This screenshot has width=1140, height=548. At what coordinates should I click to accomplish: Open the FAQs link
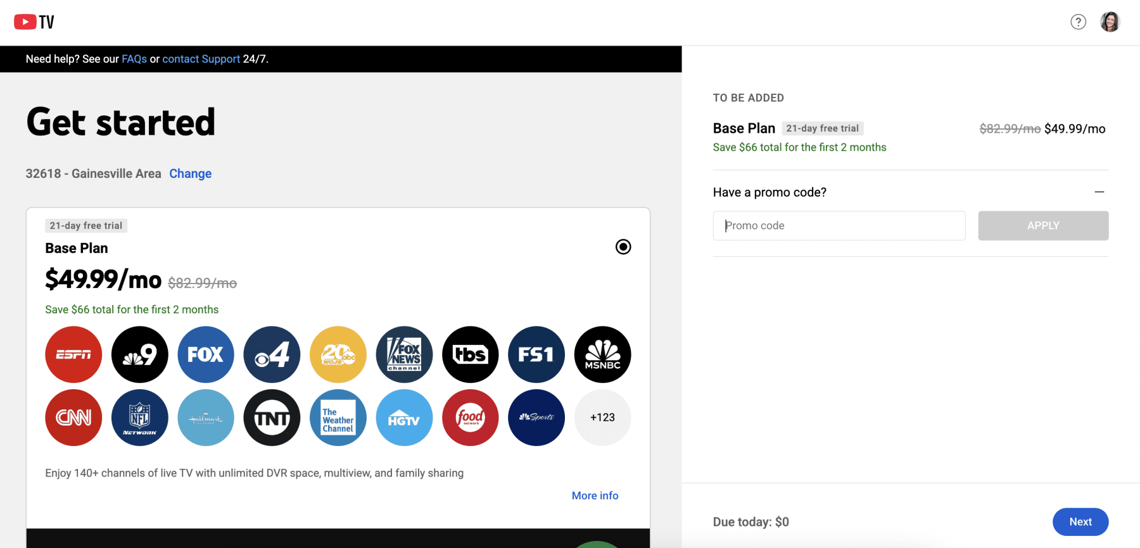[x=134, y=59]
